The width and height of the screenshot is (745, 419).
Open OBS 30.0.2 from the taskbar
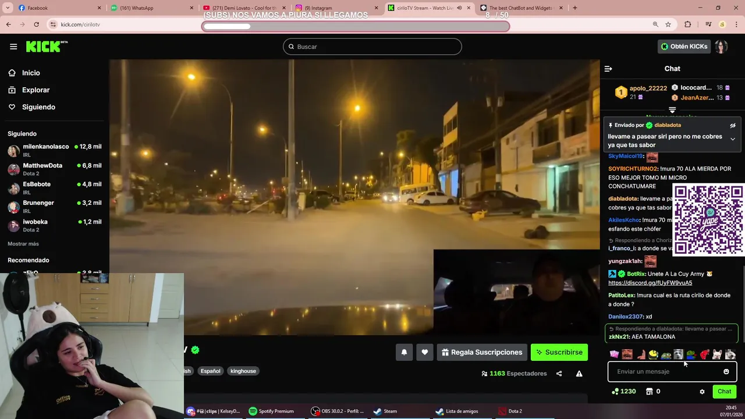[338, 411]
